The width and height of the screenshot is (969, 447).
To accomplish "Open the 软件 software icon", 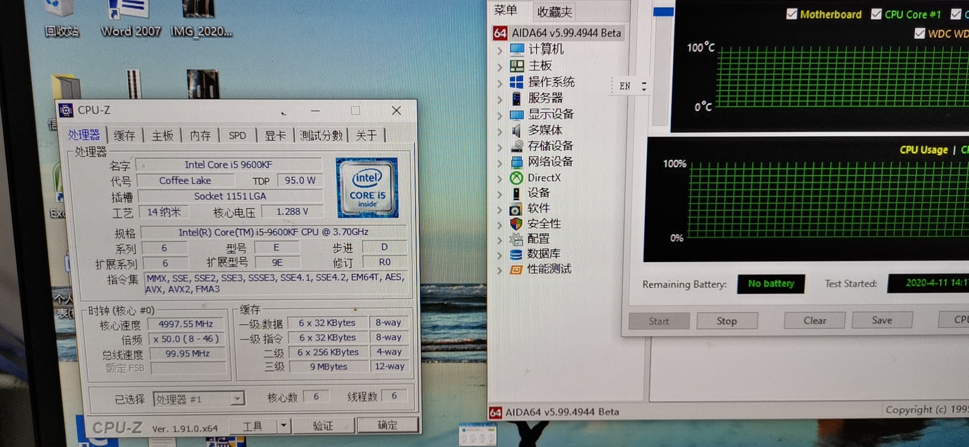I will click(515, 209).
